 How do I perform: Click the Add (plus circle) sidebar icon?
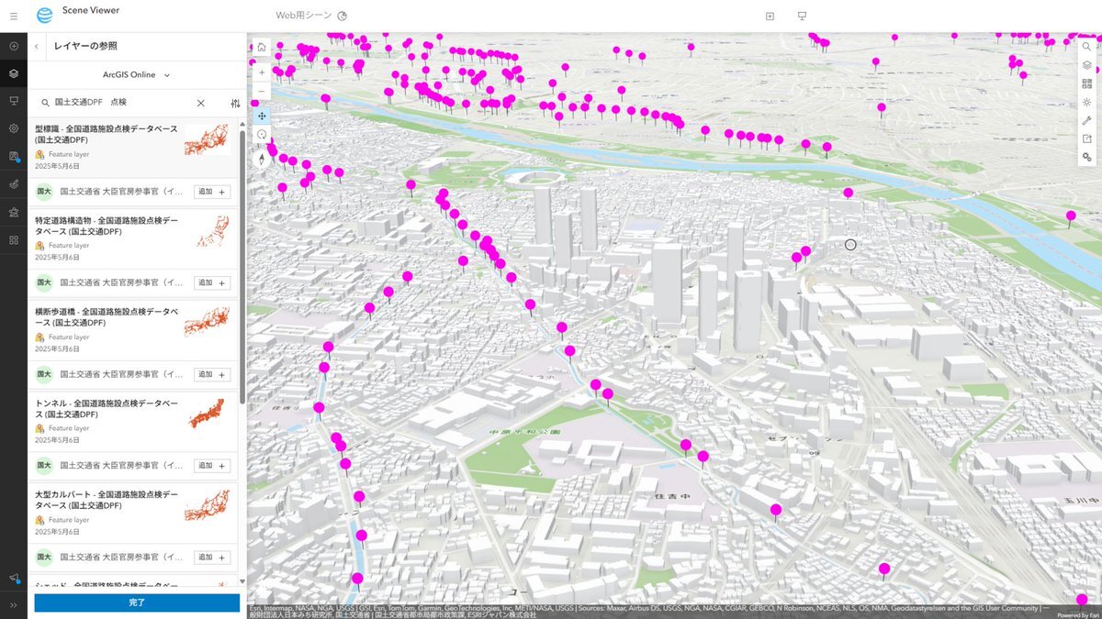click(14, 46)
